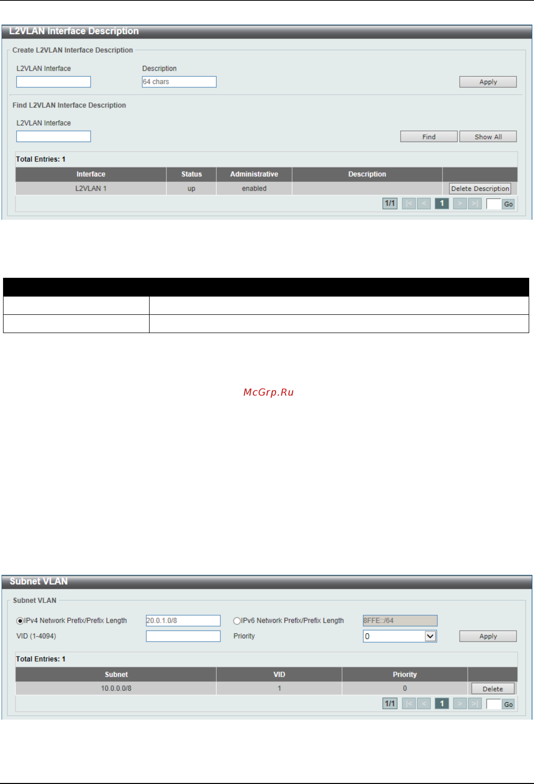The width and height of the screenshot is (534, 784).
Task: Delete the 10.0.0.0/8 subnet entry
Action: click(x=492, y=689)
